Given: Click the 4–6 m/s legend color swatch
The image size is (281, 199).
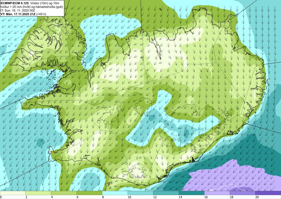Looking at the screenshot, I should click(x=64, y=193).
